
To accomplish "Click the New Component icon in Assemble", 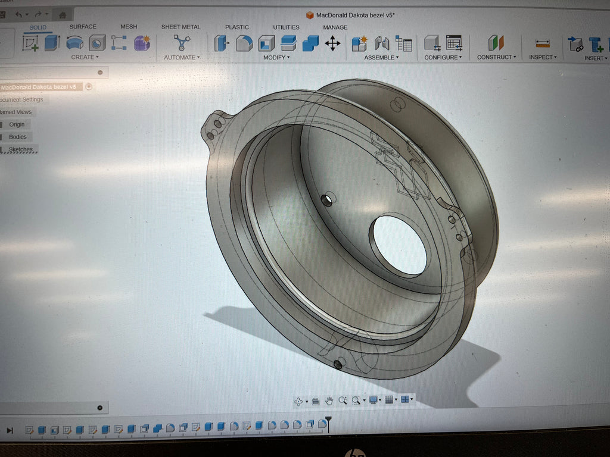I will click(x=359, y=43).
